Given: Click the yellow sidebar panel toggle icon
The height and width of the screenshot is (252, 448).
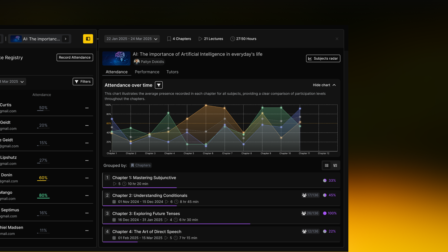Looking at the screenshot, I should pyautogui.click(x=88, y=39).
